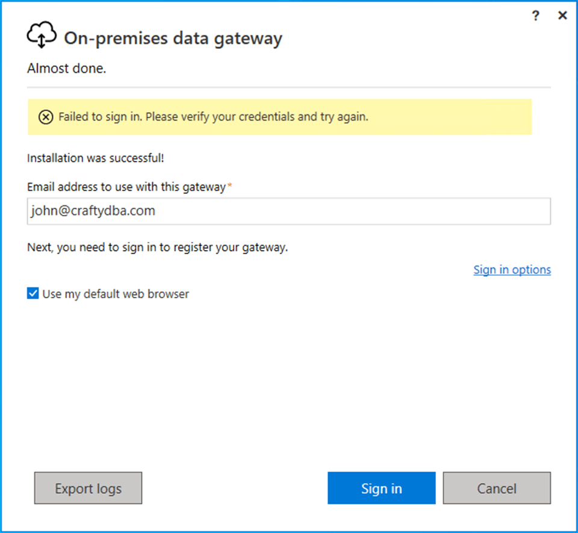578x533 pixels.
Task: Click the Email address field label
Action: pos(126,187)
